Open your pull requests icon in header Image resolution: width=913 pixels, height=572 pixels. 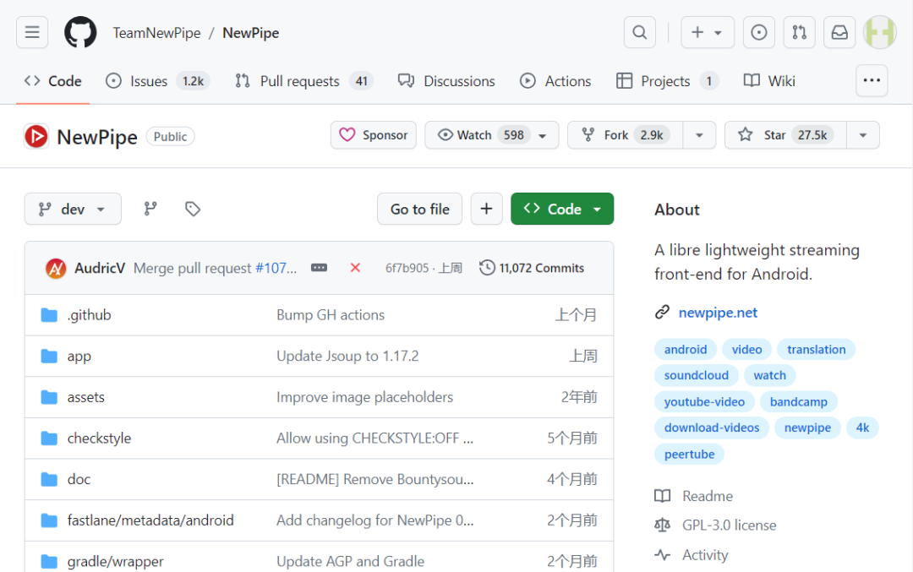[799, 33]
